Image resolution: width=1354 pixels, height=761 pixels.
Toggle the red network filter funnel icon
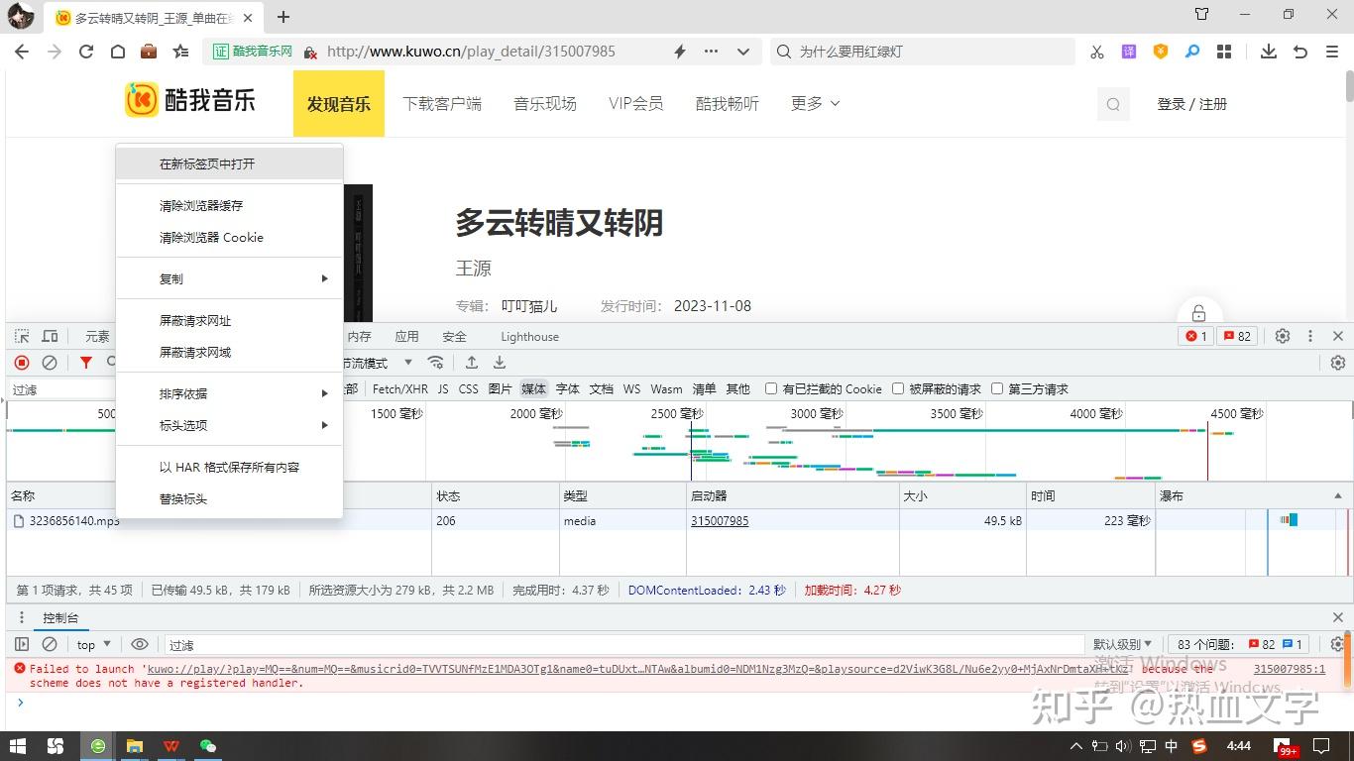point(86,363)
